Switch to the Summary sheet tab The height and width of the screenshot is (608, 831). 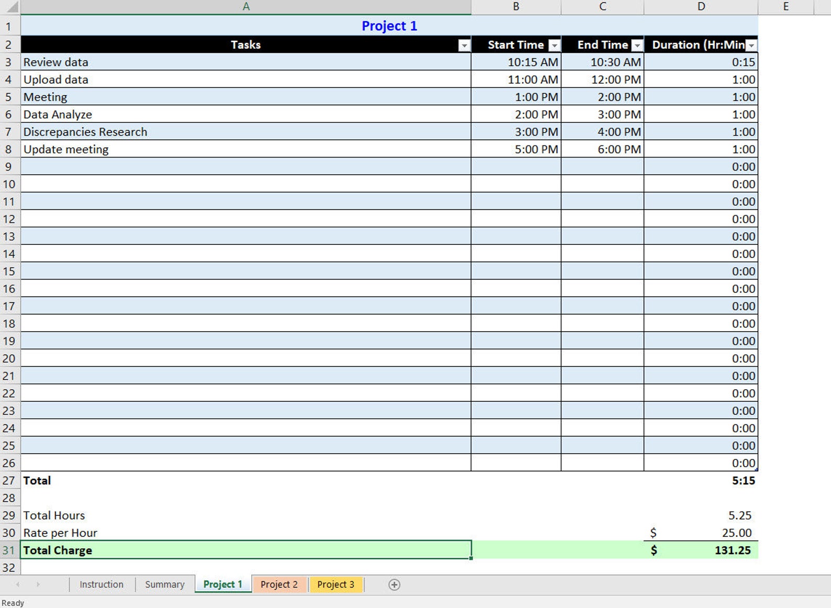tap(165, 584)
